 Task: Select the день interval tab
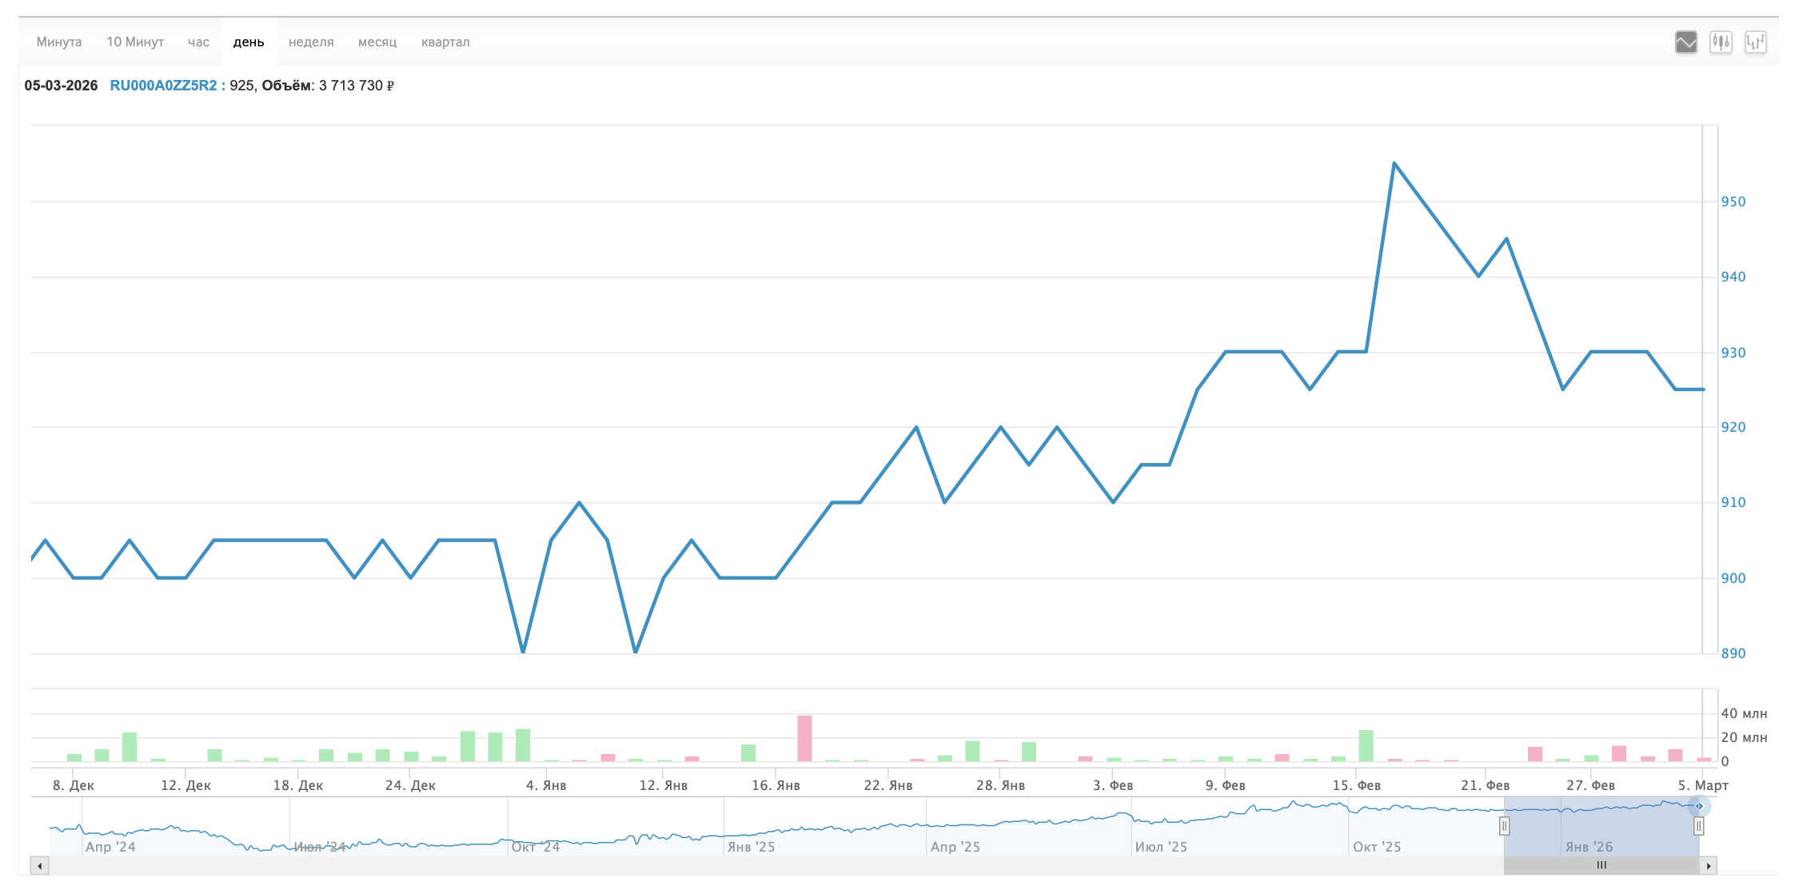tap(249, 42)
